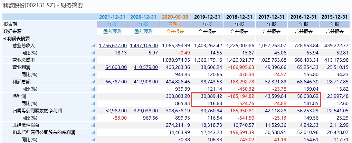
Task: Click the title 利欧股份[002131.SZ] - 财务摘要
Action: [x=42, y=6]
